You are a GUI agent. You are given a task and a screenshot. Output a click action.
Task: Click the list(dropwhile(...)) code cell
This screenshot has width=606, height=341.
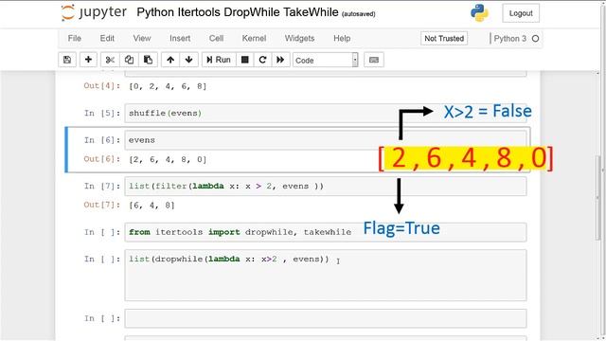click(x=326, y=275)
